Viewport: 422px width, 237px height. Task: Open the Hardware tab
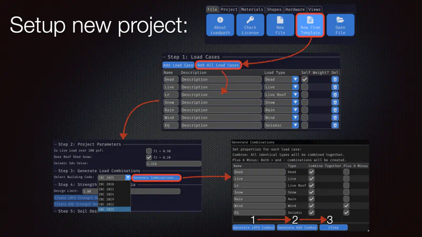point(295,9)
